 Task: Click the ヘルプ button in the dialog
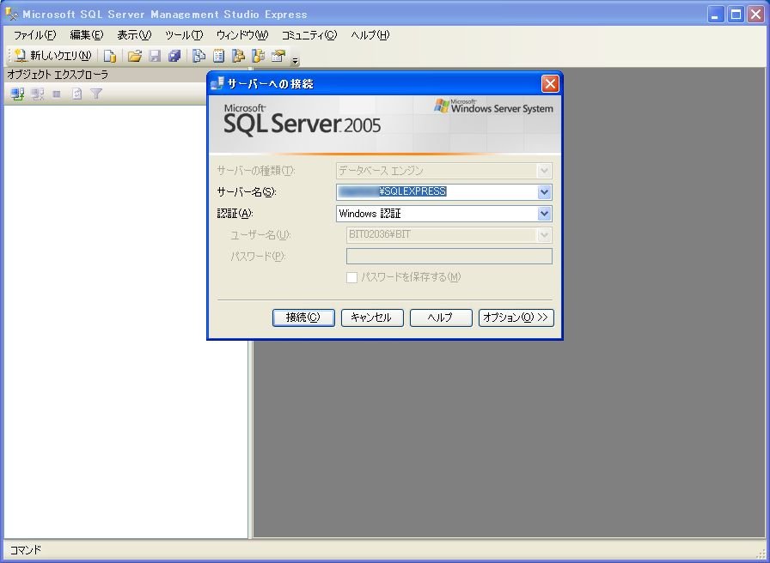tap(441, 318)
